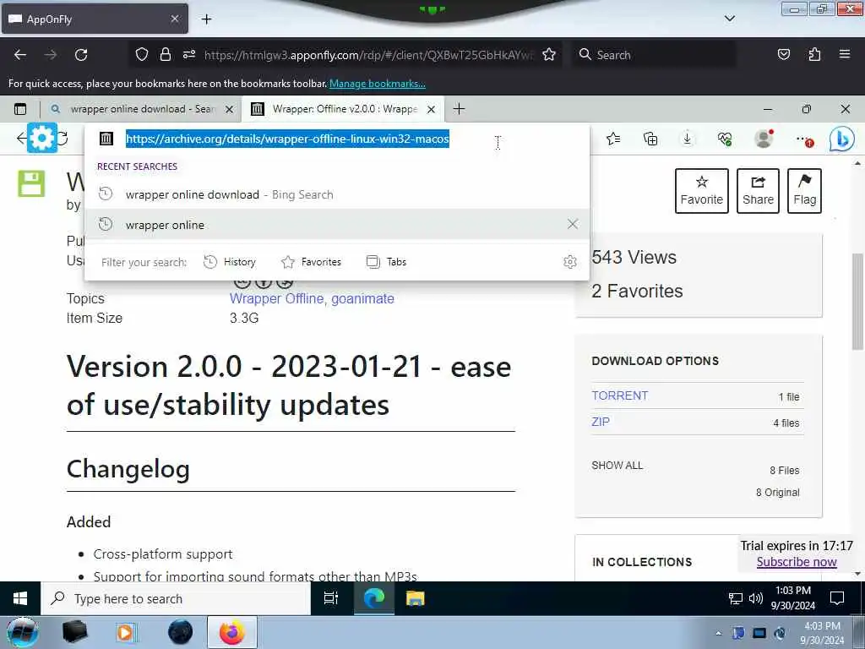Click the archive.org URL in the address bar
The image size is (865, 649).
pyautogui.click(x=287, y=139)
